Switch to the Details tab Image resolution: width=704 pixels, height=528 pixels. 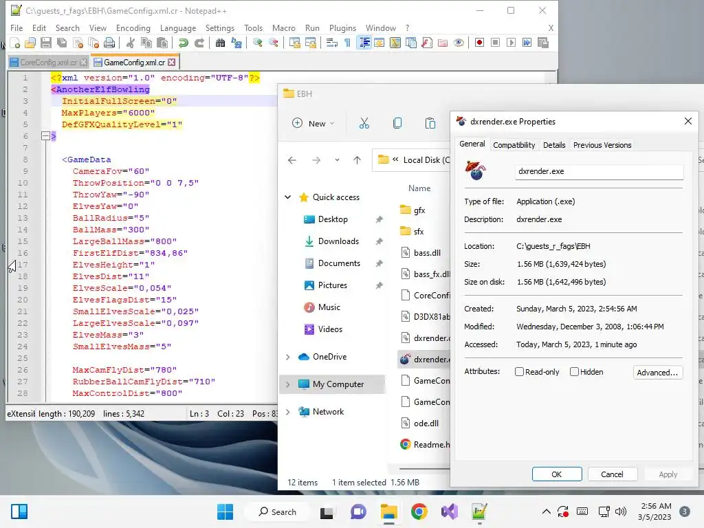pos(554,145)
